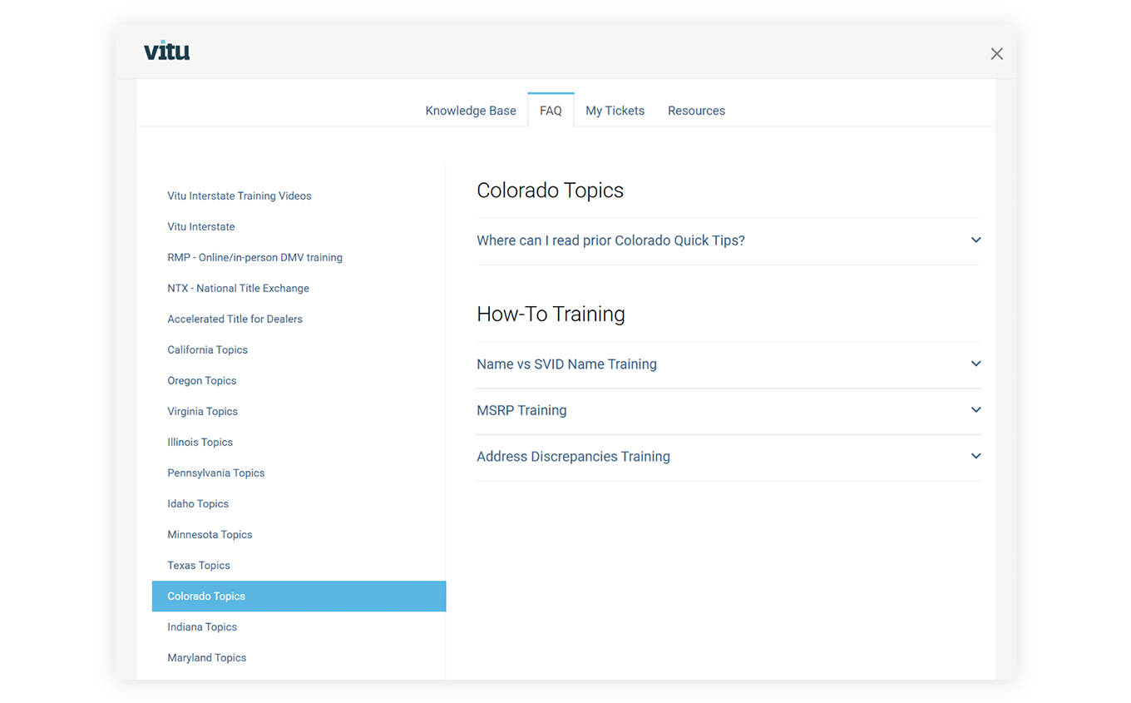Image resolution: width=1131 pixels, height=703 pixels.
Task: Select the Vitu Interstate topic
Action: (201, 227)
